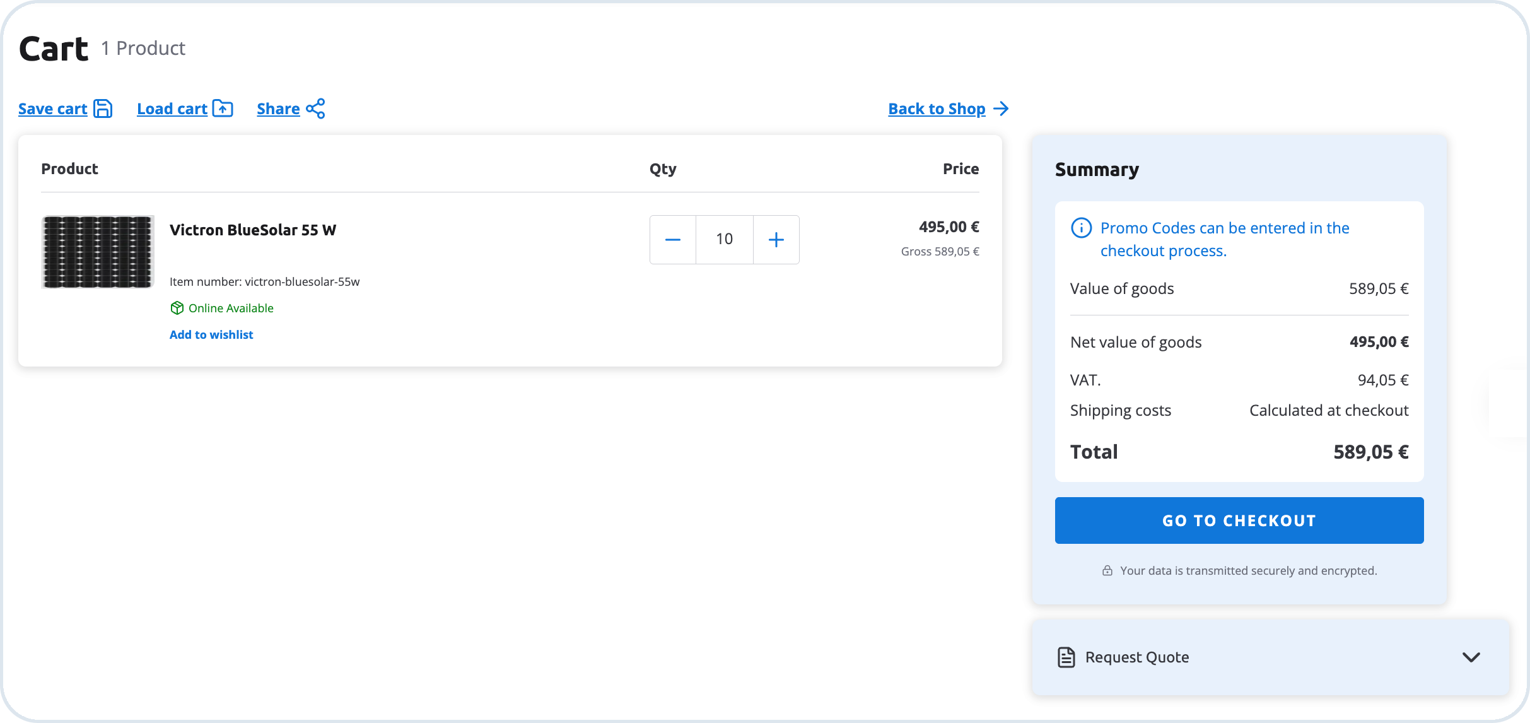The width and height of the screenshot is (1530, 723).
Task: Click the Share network icon
Action: coord(315,109)
